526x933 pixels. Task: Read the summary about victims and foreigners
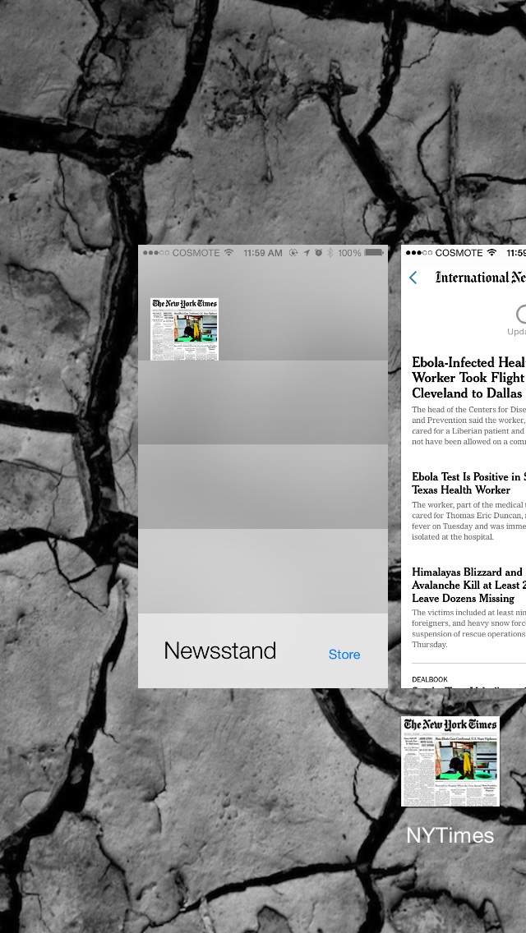click(468, 627)
